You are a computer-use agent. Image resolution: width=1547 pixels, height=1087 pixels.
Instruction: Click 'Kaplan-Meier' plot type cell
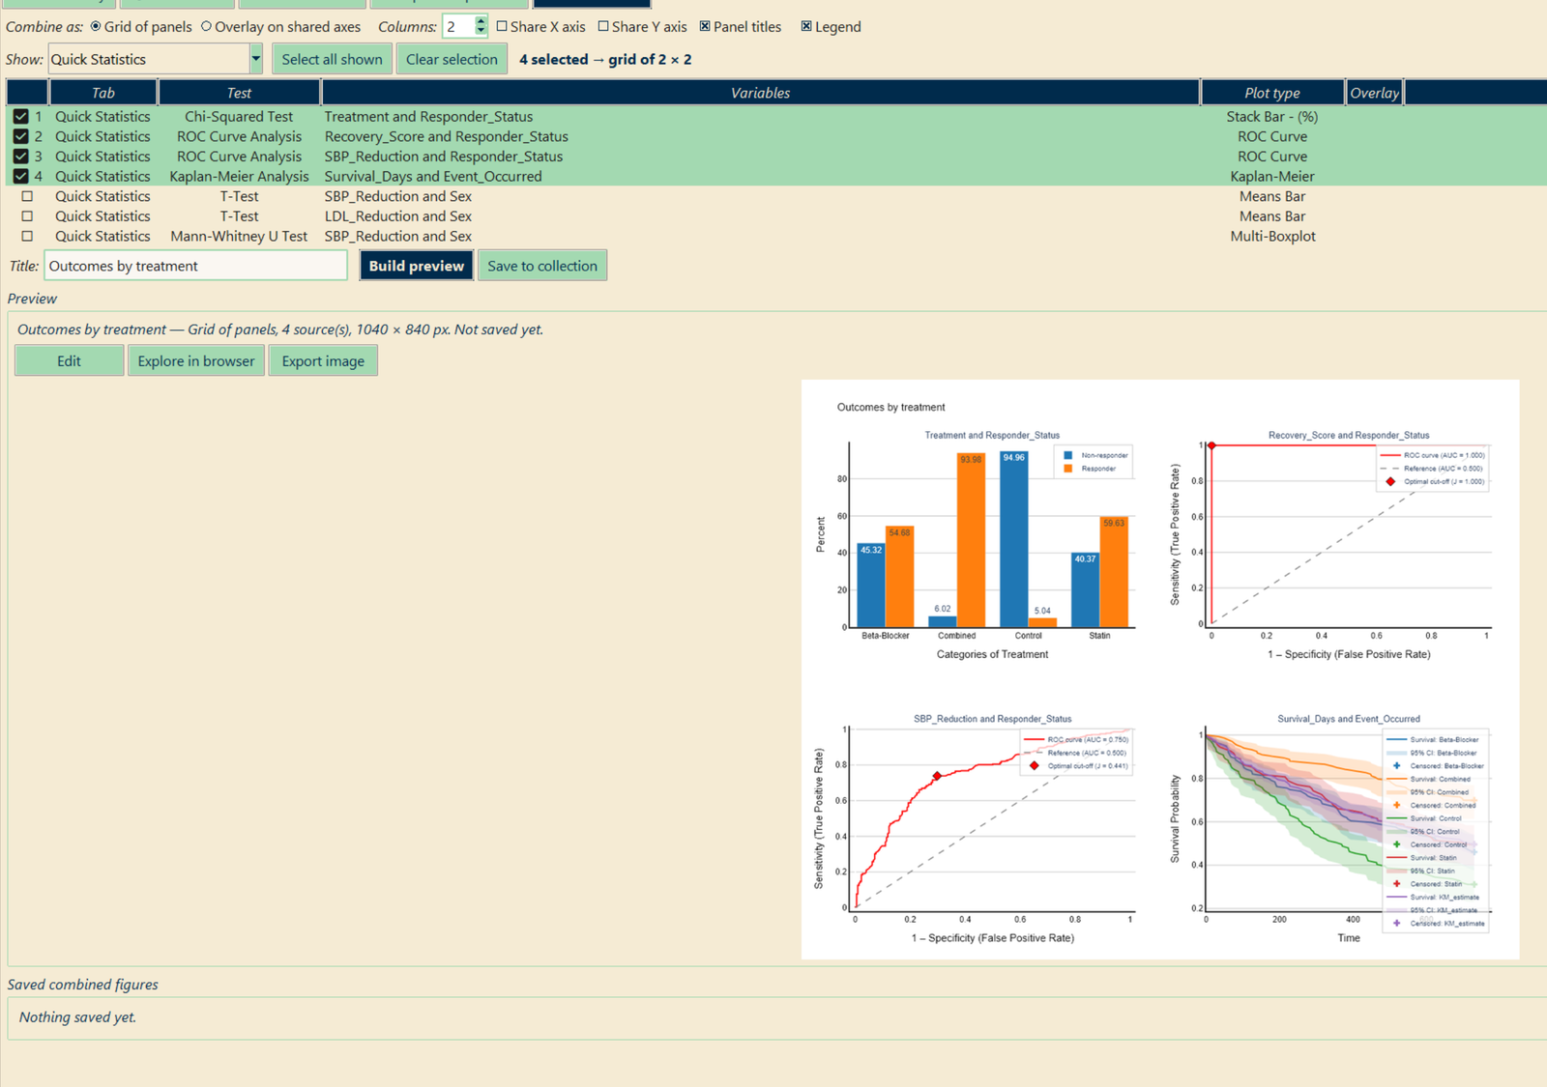[1272, 176]
